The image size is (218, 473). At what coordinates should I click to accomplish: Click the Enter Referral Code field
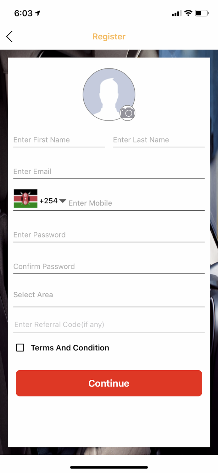[x=109, y=324]
